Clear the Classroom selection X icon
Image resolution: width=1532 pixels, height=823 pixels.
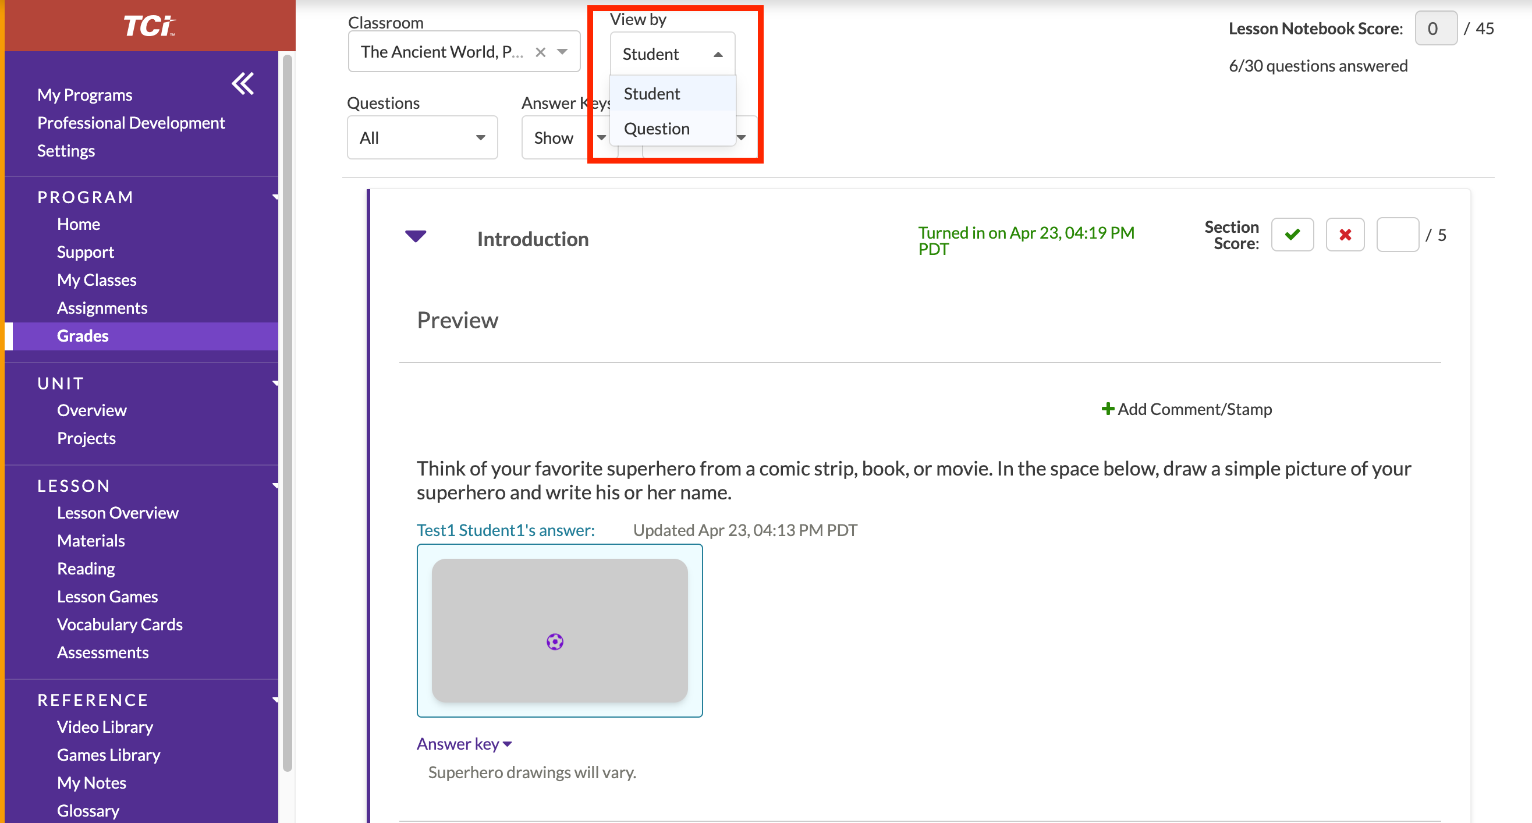(540, 52)
